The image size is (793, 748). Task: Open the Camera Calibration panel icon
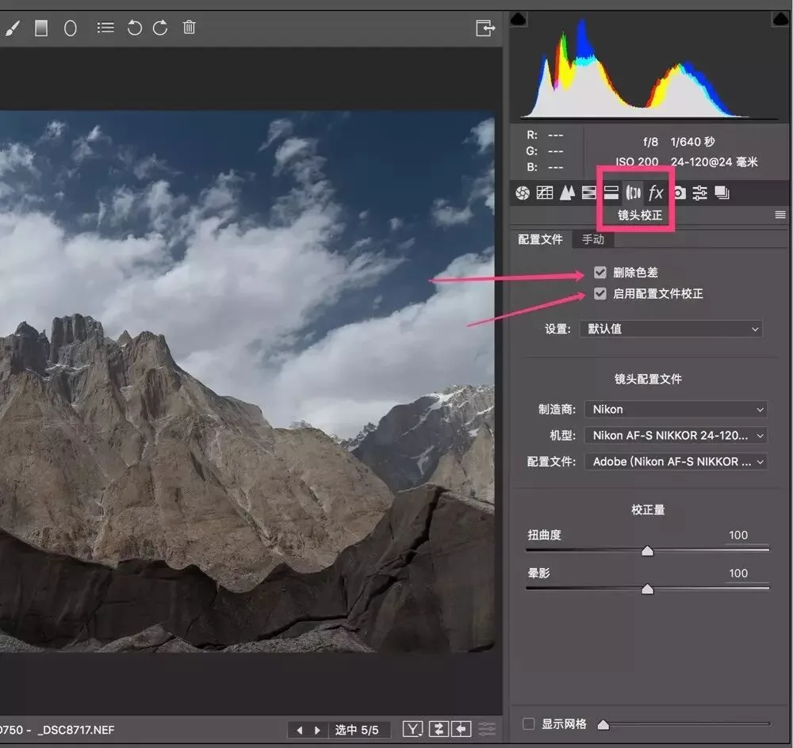tap(680, 193)
